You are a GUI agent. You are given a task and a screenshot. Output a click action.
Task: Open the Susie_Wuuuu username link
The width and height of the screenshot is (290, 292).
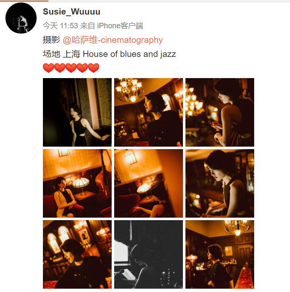(x=72, y=12)
